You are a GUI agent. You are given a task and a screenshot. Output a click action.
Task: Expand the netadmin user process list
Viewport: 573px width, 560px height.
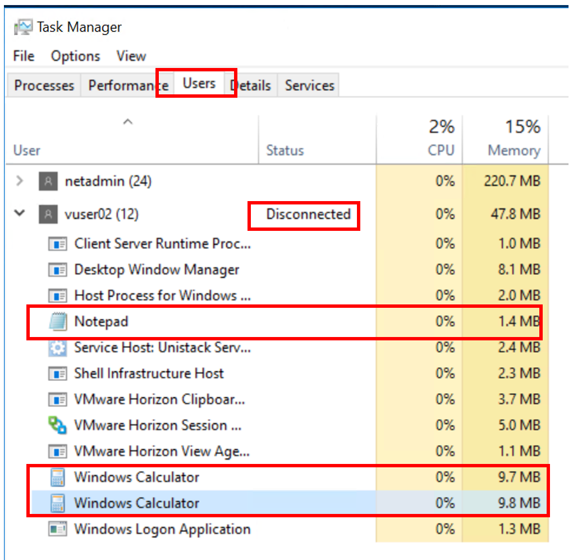coord(20,181)
